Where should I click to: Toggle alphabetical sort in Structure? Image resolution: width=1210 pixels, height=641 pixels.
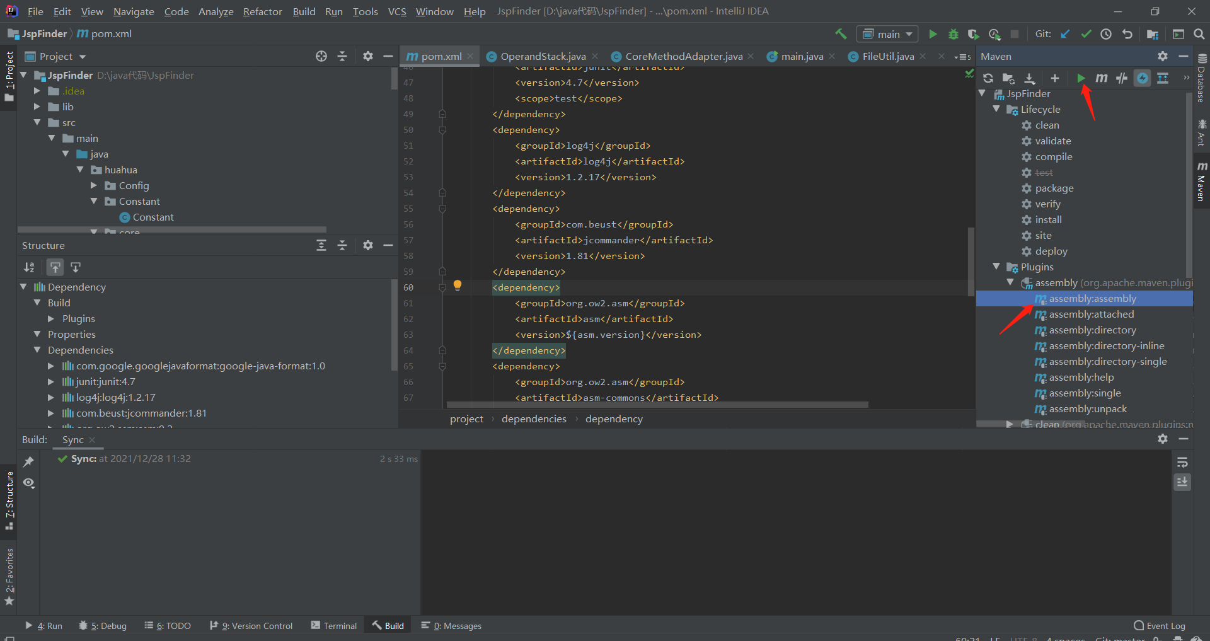29,267
